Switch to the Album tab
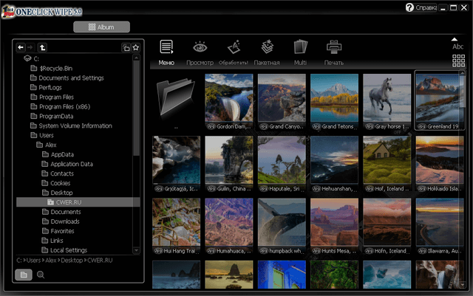The width and height of the screenshot is (473, 296). (102, 27)
